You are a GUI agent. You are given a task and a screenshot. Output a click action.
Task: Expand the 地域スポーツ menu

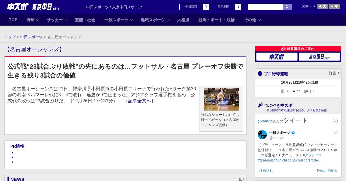[155, 20]
